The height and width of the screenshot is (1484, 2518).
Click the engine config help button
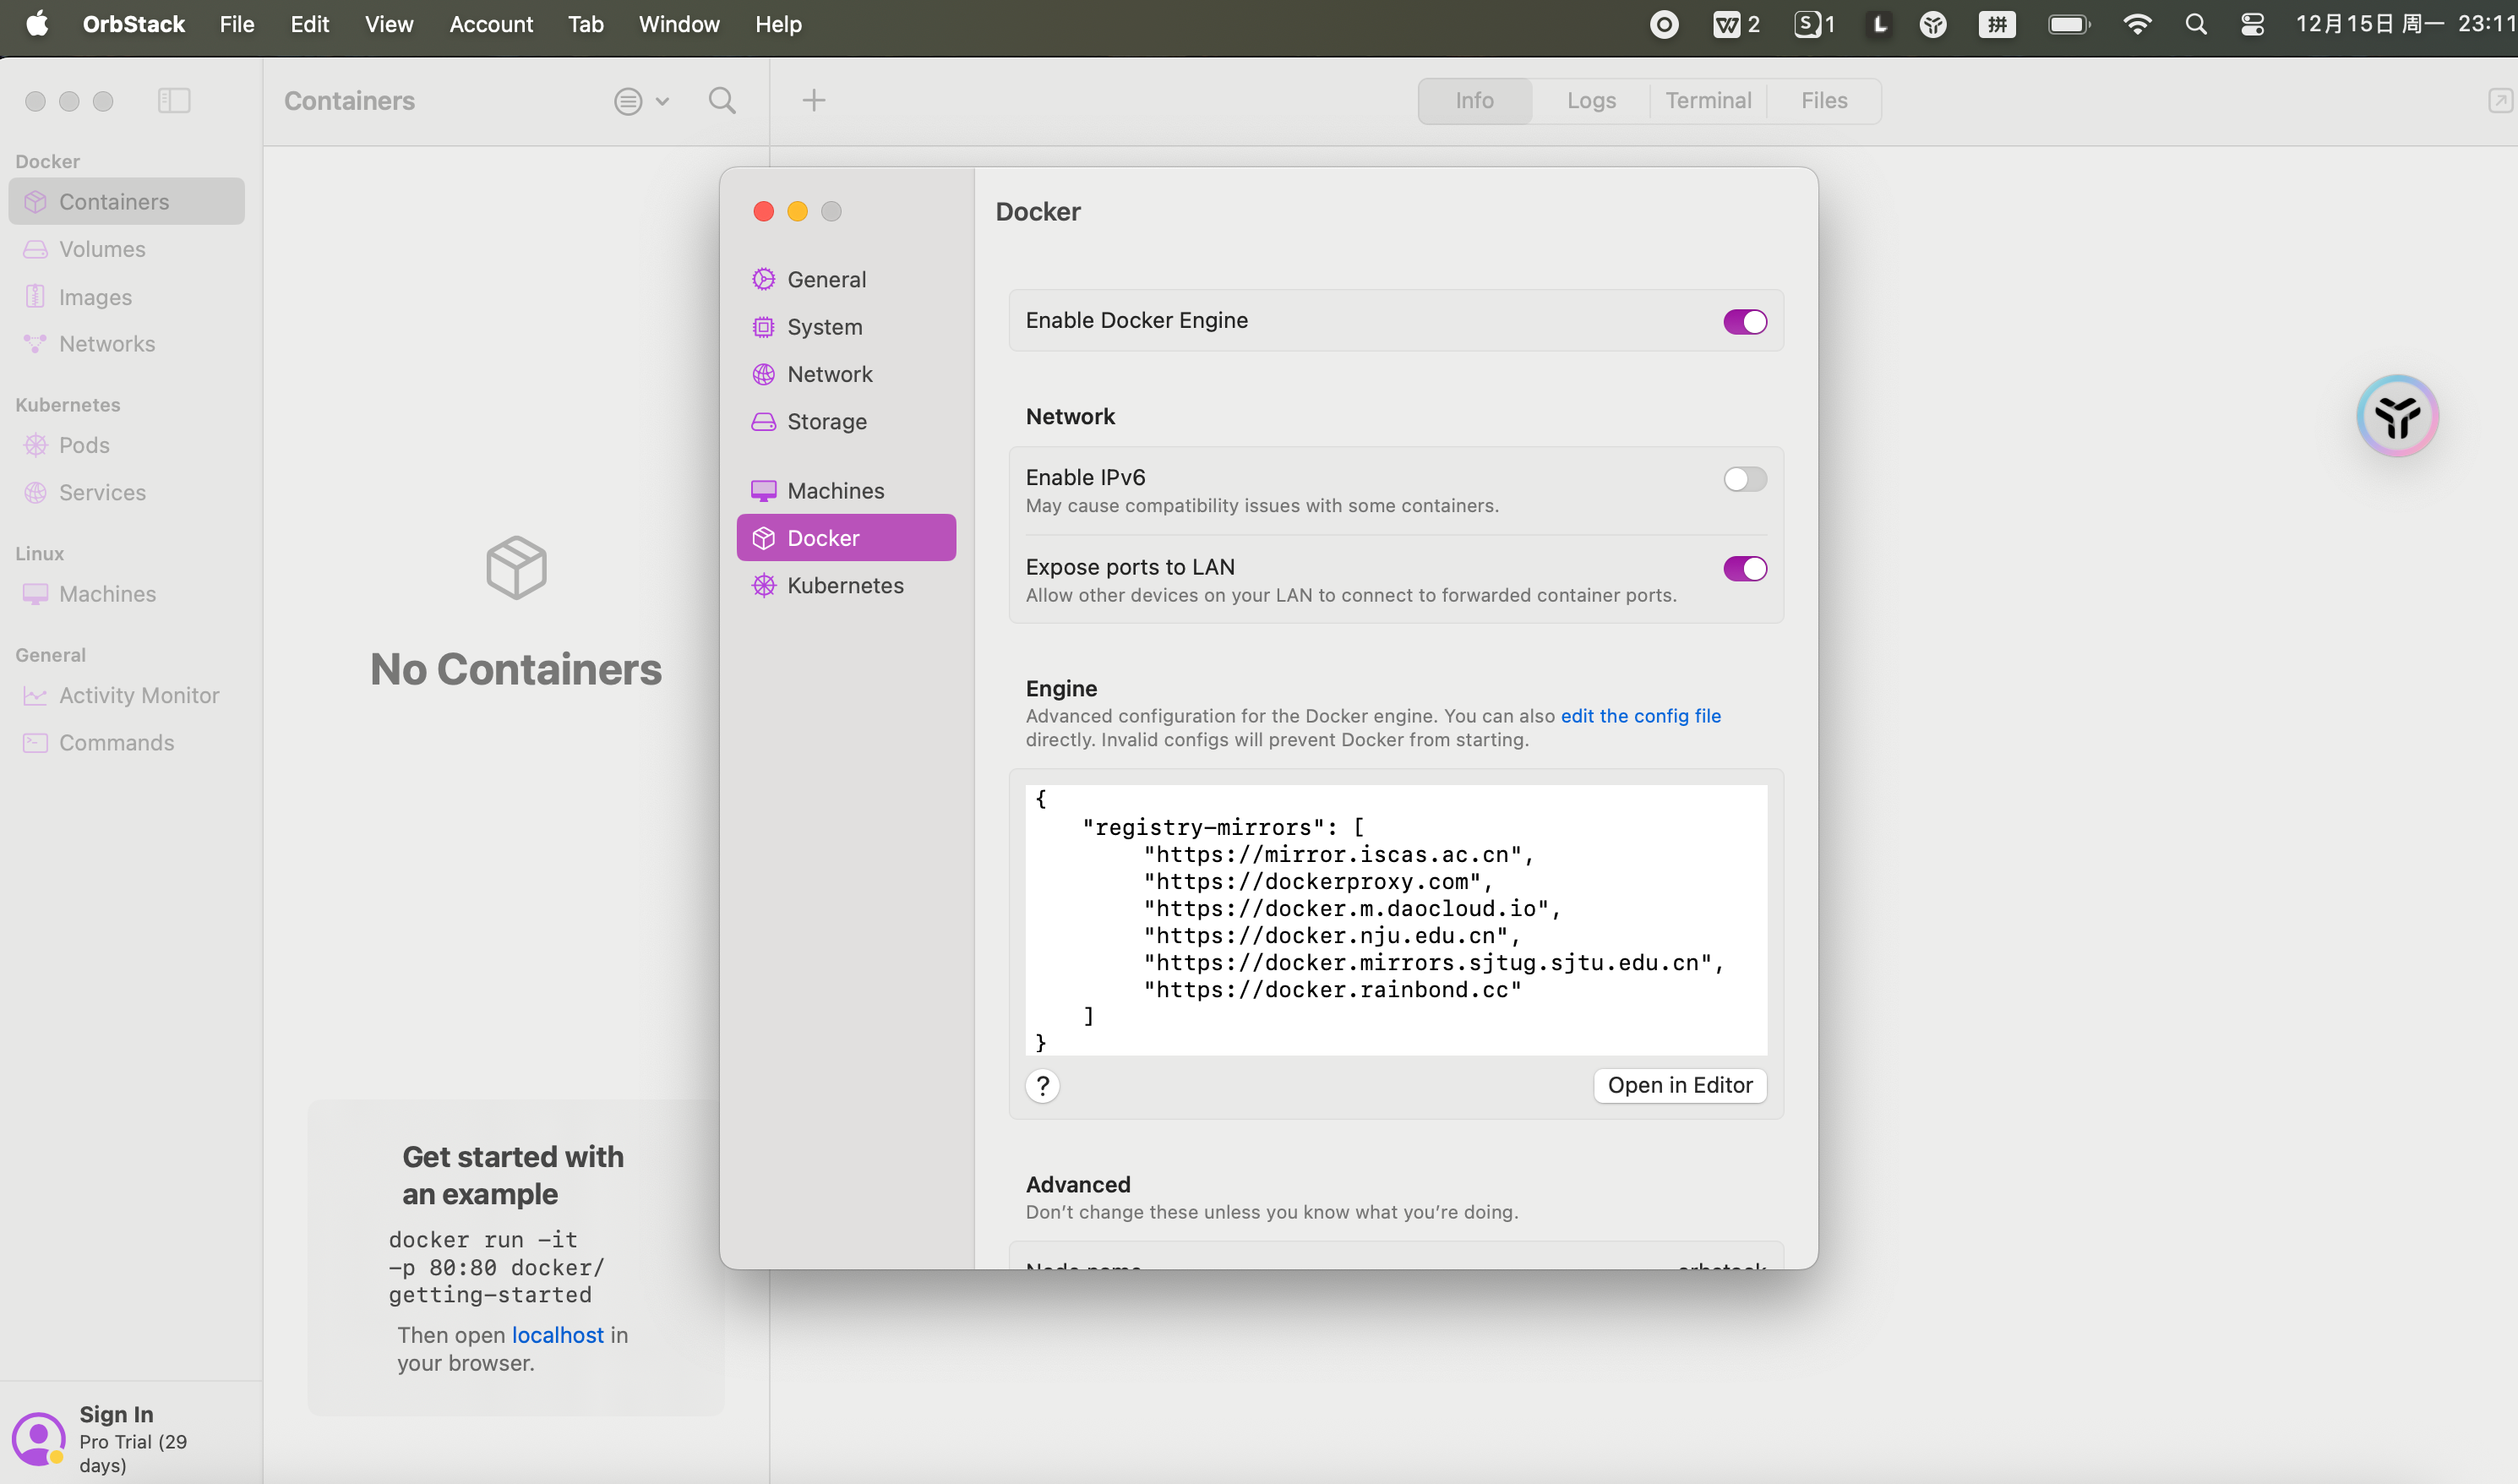pos(1043,1086)
